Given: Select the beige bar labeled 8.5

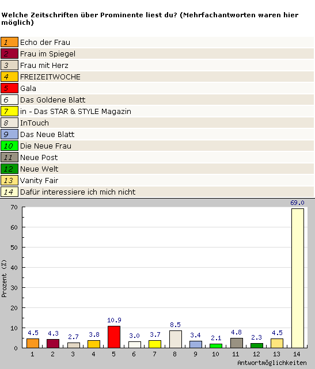Looking at the screenshot, I should coord(176,339).
